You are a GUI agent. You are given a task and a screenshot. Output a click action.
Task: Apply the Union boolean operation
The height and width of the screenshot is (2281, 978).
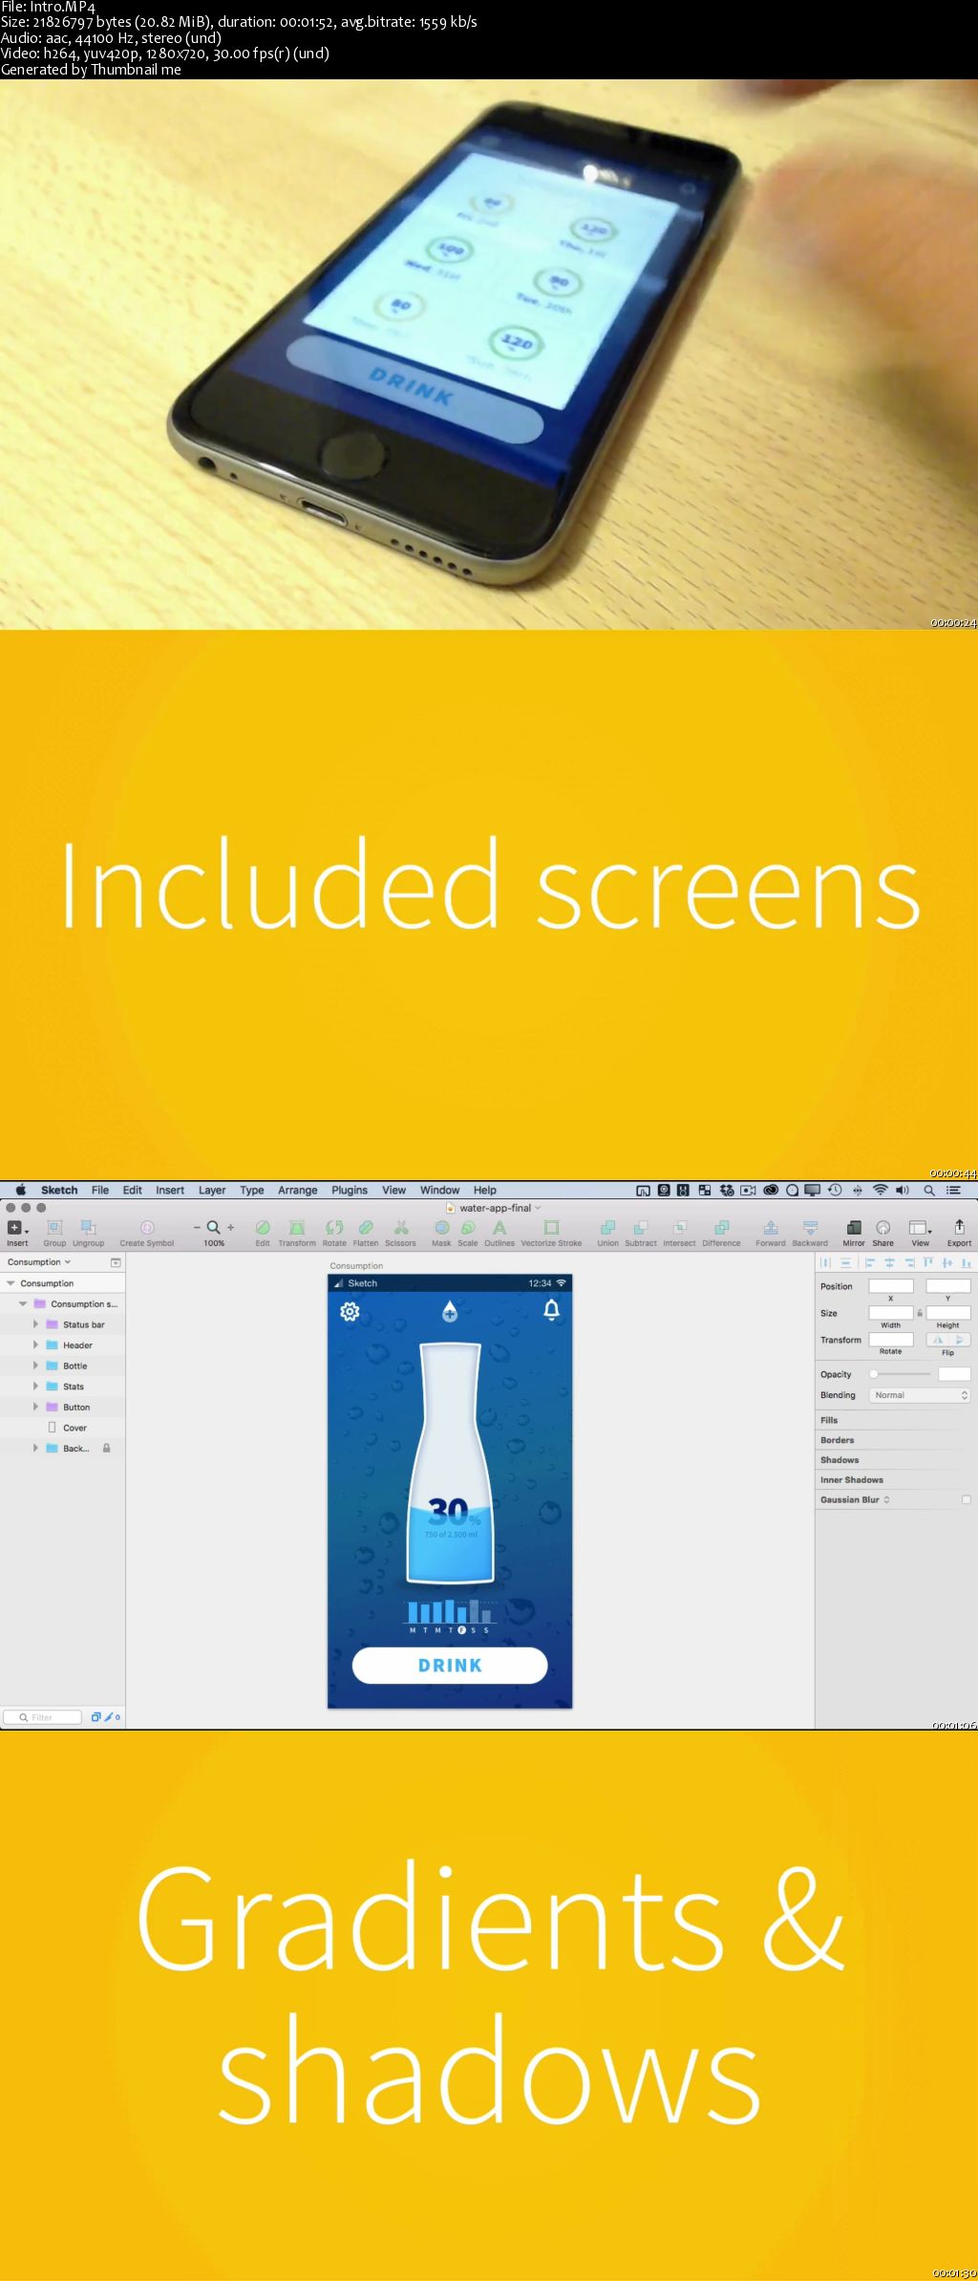click(608, 1228)
